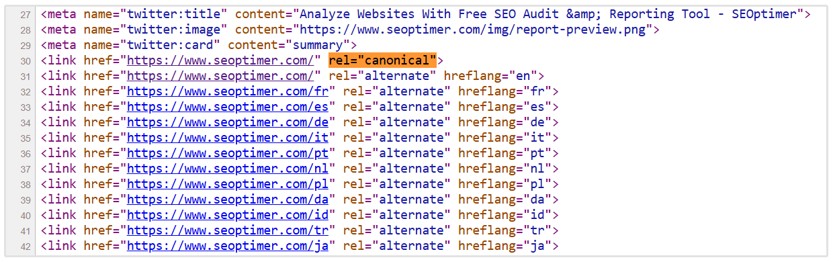Click the hreflang="id" attribute
833x262 pixels.
click(505, 214)
